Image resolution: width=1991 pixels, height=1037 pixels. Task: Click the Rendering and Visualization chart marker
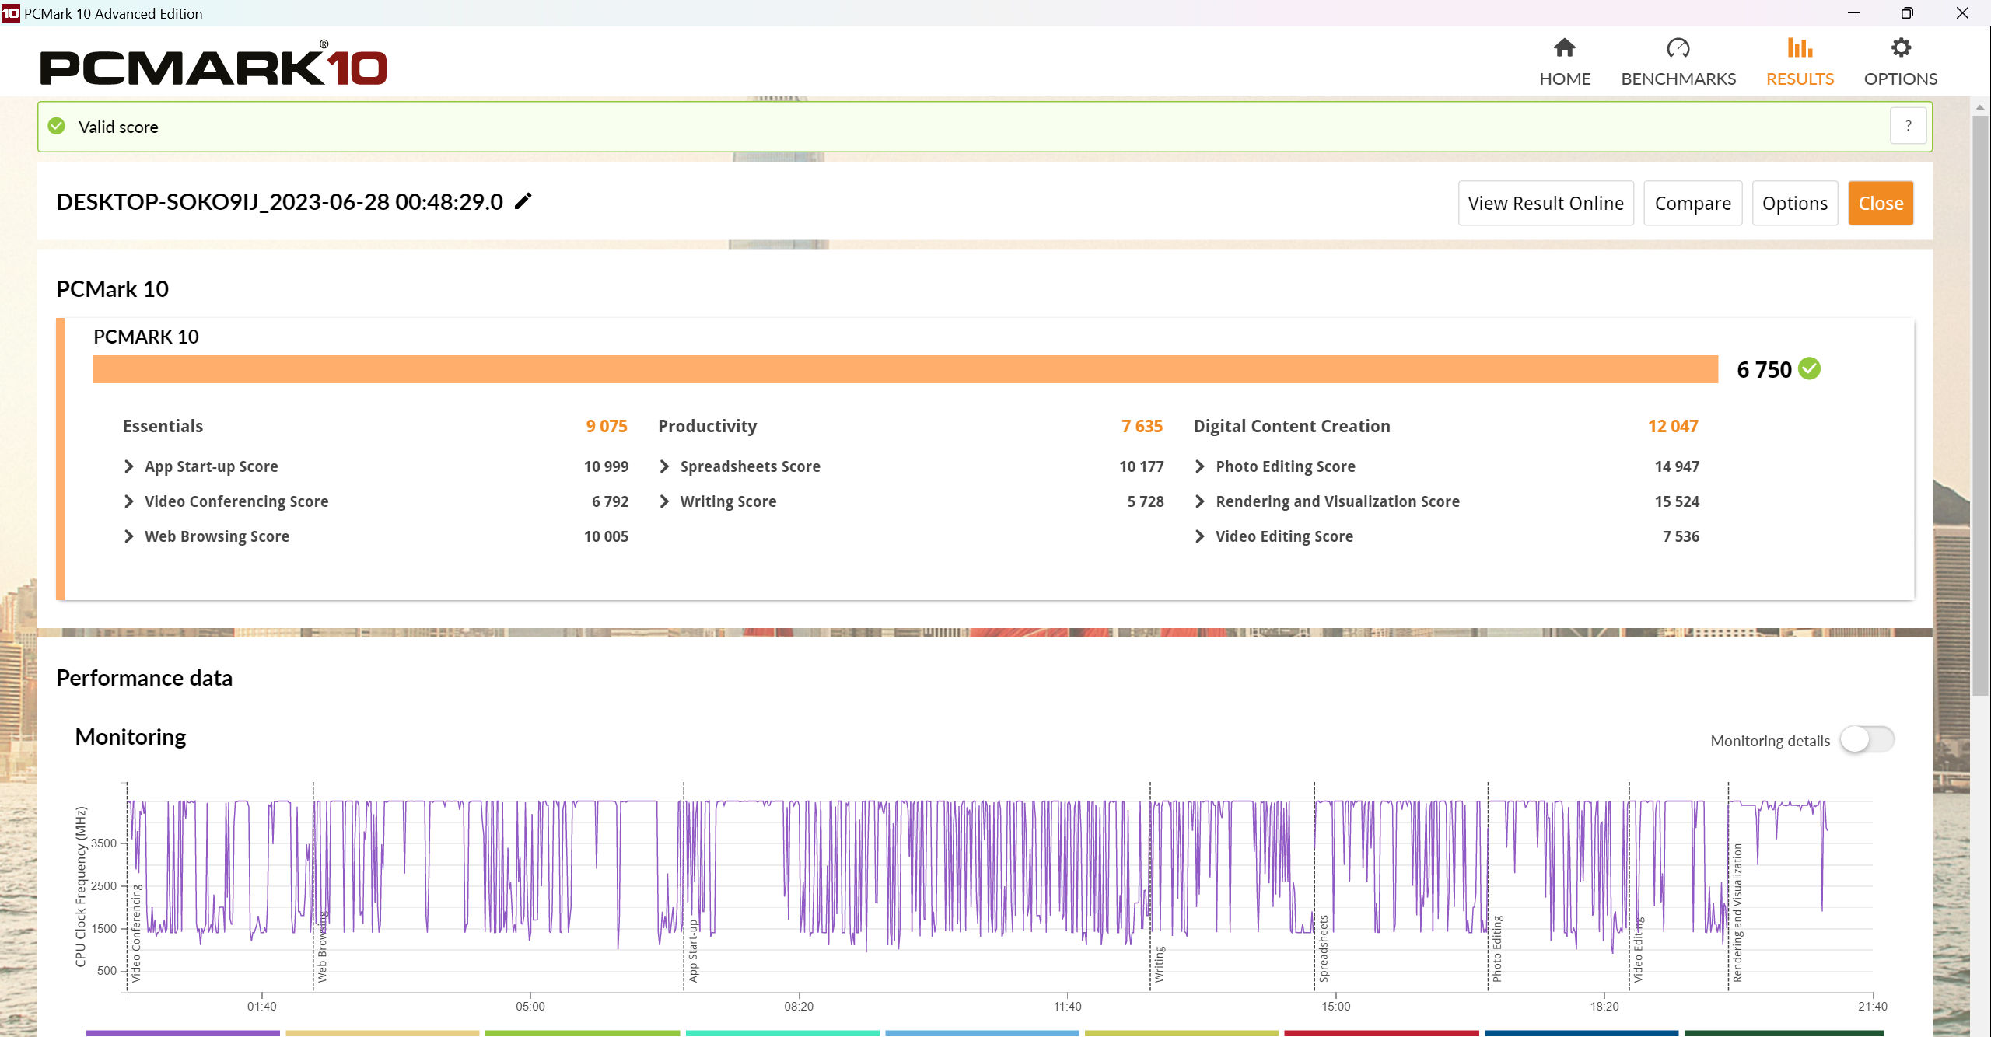(x=1737, y=913)
